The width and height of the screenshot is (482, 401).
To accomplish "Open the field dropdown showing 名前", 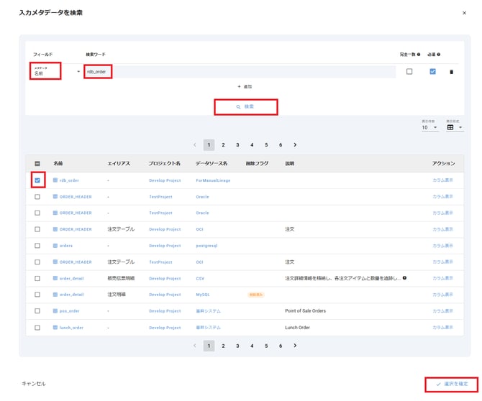I will click(x=55, y=72).
